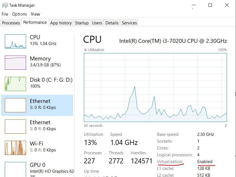
Task: Open the Startup tab
Action: [82, 23]
